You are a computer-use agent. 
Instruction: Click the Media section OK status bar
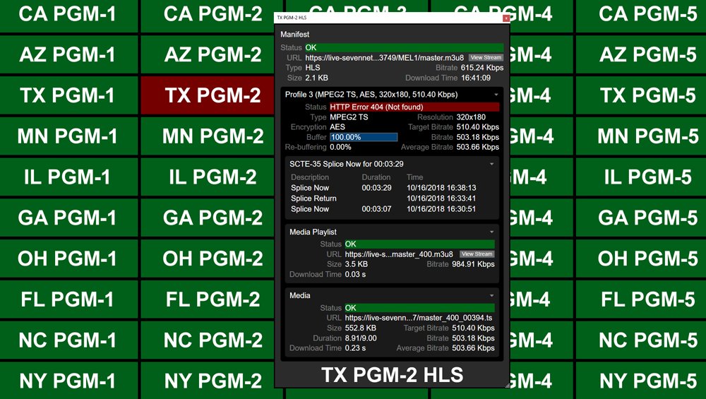[x=419, y=308]
